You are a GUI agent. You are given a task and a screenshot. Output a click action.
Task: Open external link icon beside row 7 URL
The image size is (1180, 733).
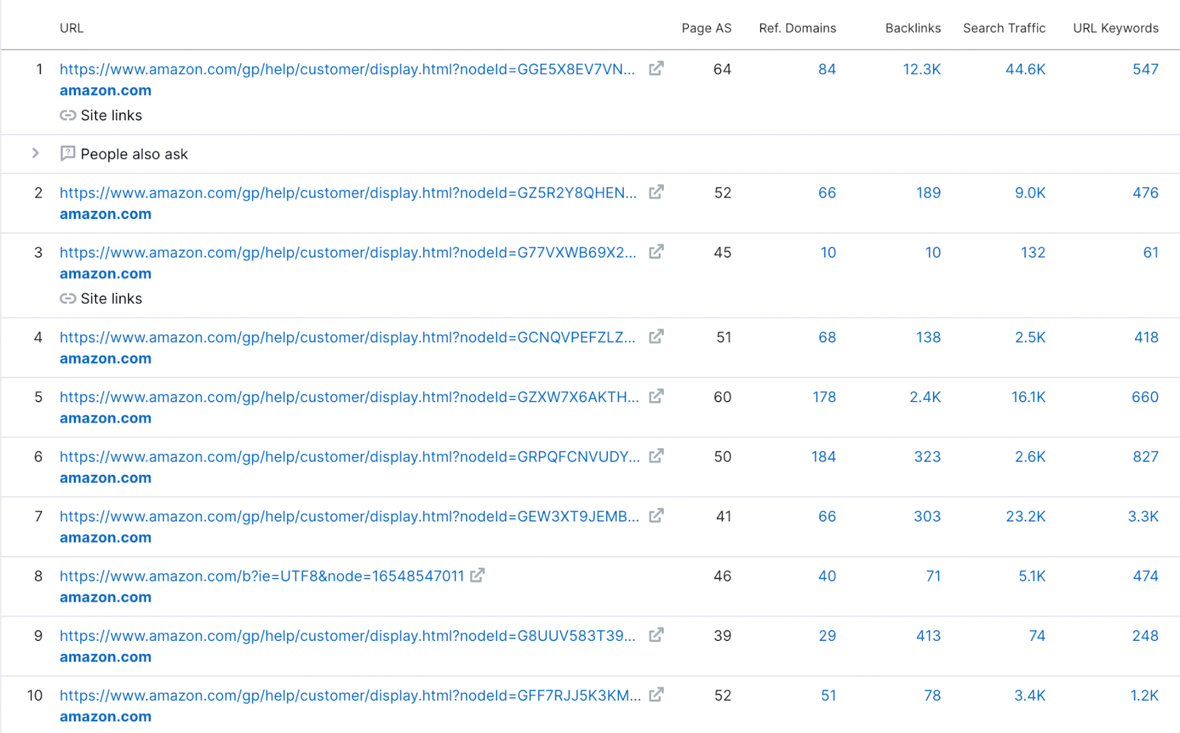[656, 516]
